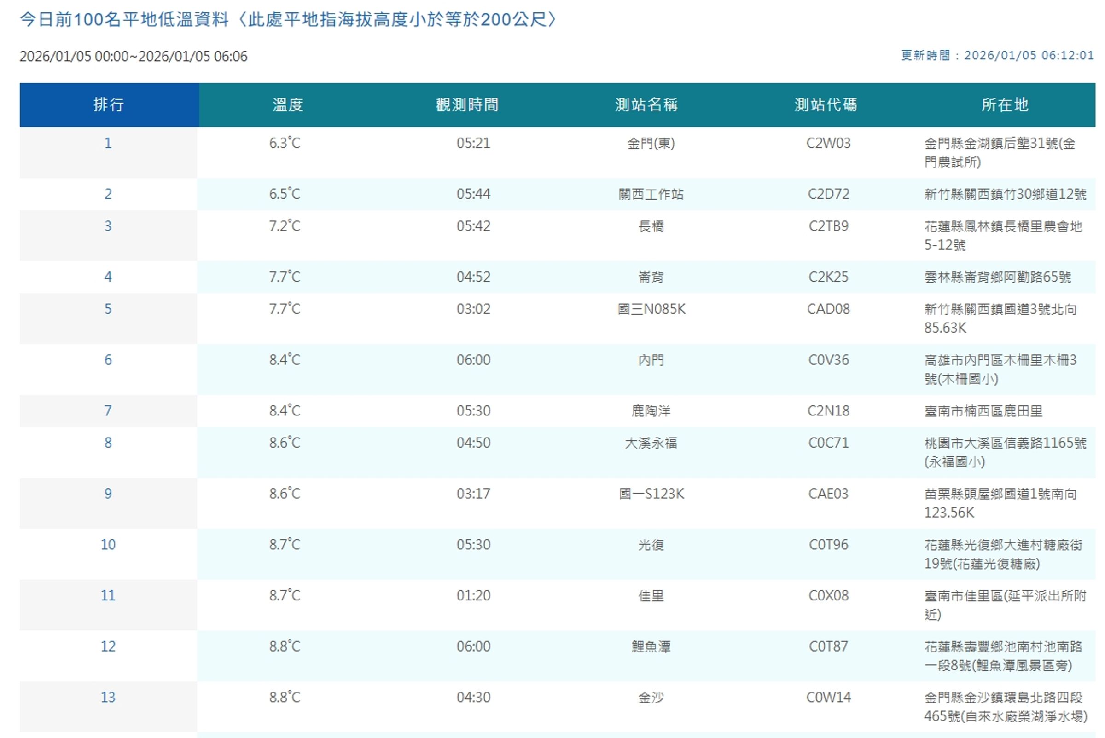Click rank number 10
1105x738 pixels.
pos(108,545)
